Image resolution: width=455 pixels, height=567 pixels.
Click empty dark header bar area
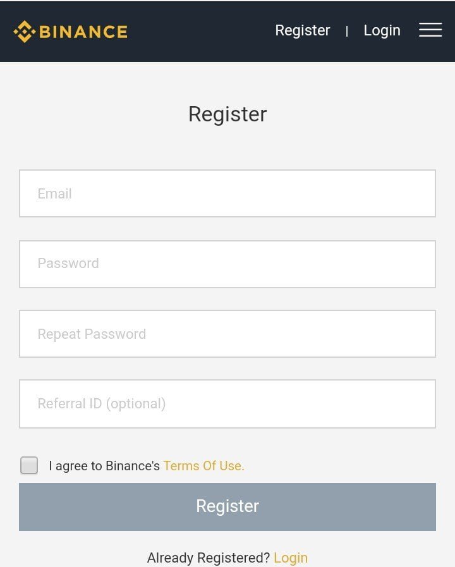click(x=202, y=31)
